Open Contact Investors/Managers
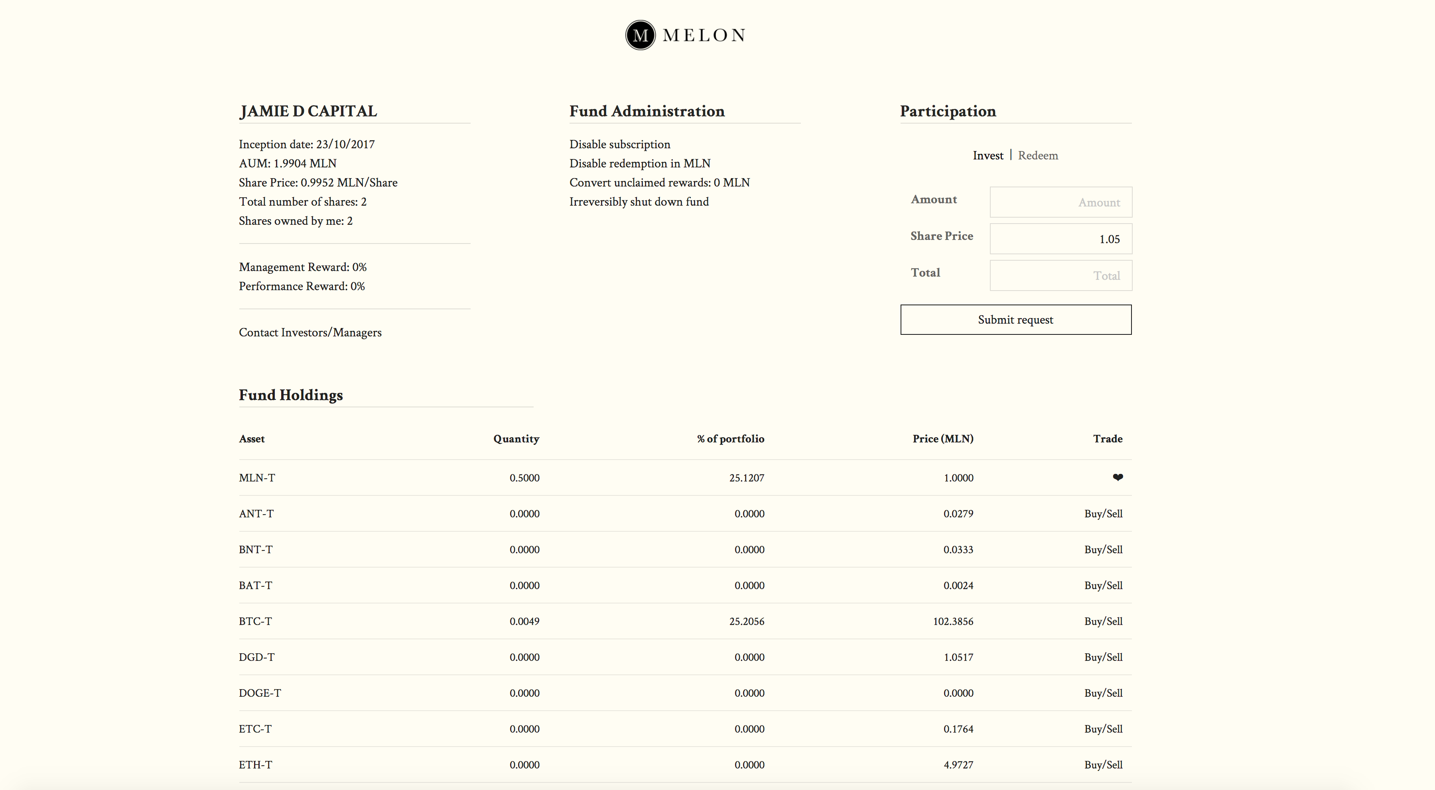The image size is (1435, 790). tap(310, 332)
